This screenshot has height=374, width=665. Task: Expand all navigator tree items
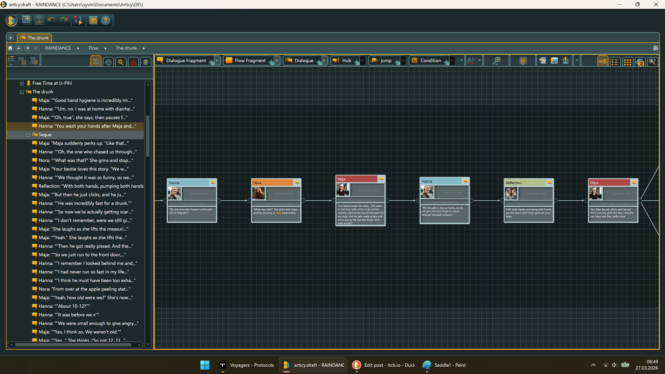point(34,61)
